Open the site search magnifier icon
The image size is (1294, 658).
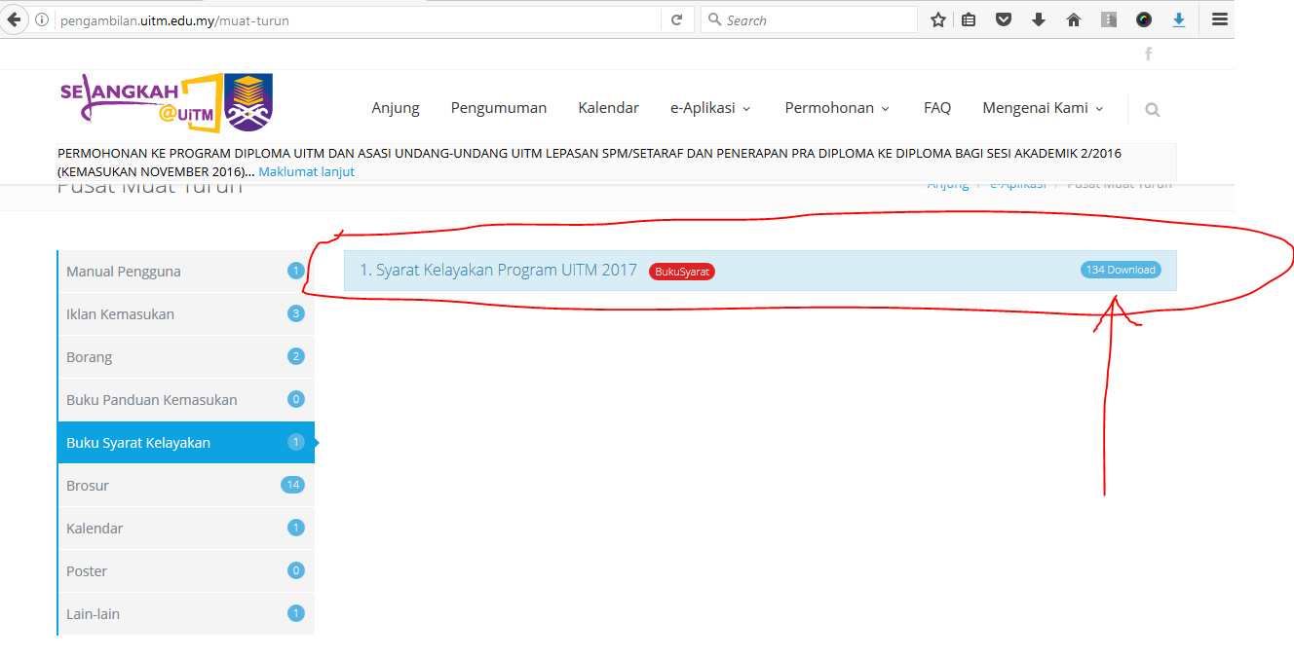1153,110
